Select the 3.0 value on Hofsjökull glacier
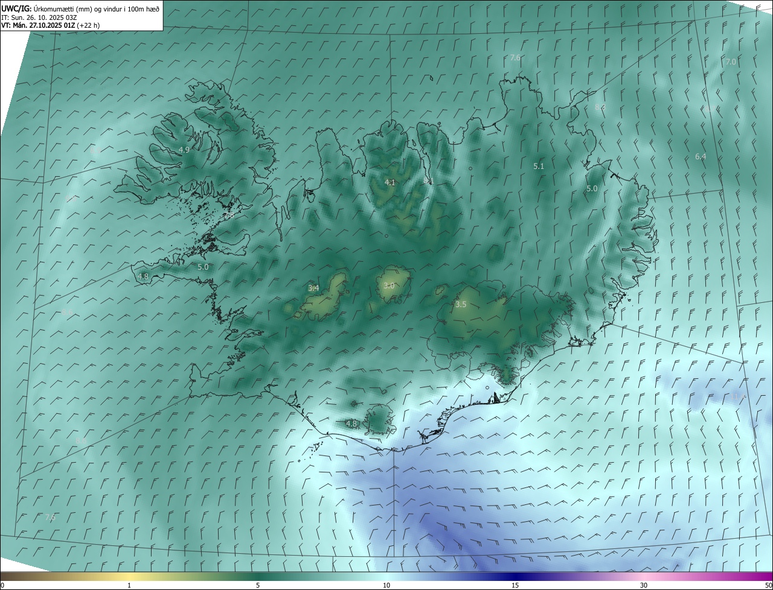The image size is (773, 590). click(x=389, y=285)
